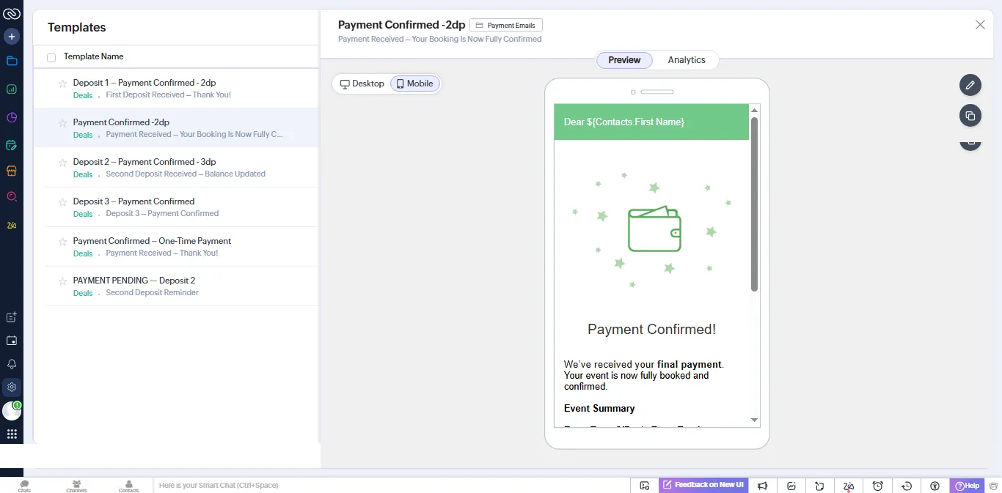Open the recent items history clock icon
The width and height of the screenshot is (1002, 493).
(x=907, y=486)
